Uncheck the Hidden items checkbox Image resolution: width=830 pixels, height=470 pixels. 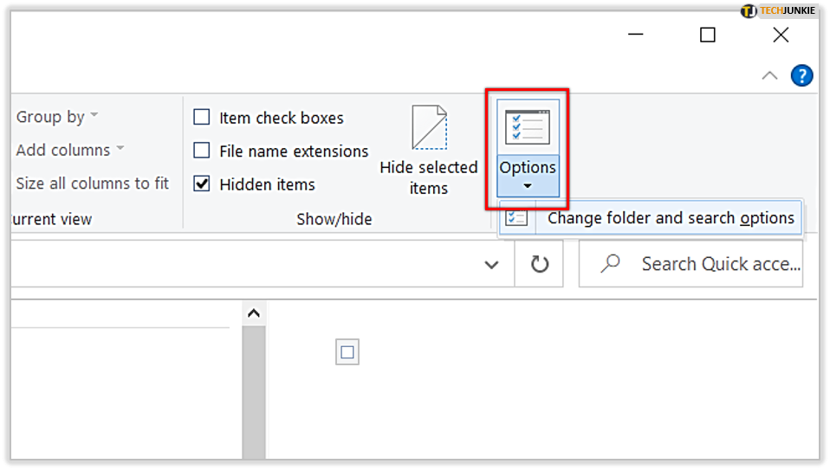(x=202, y=183)
